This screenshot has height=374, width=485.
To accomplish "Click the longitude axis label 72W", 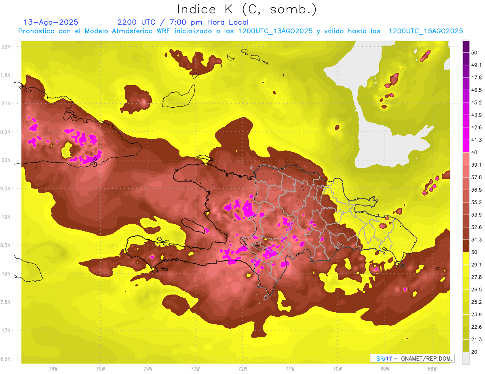I will pyautogui.click(x=242, y=369).
